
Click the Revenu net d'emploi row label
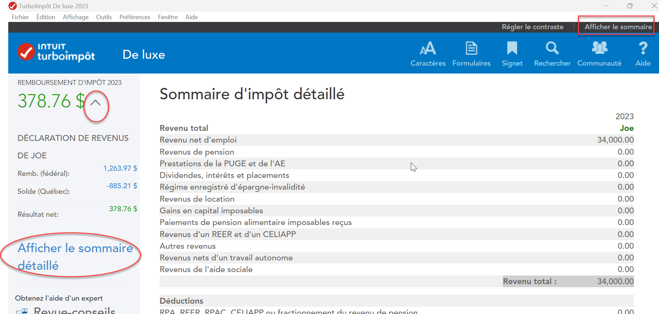pyautogui.click(x=198, y=140)
